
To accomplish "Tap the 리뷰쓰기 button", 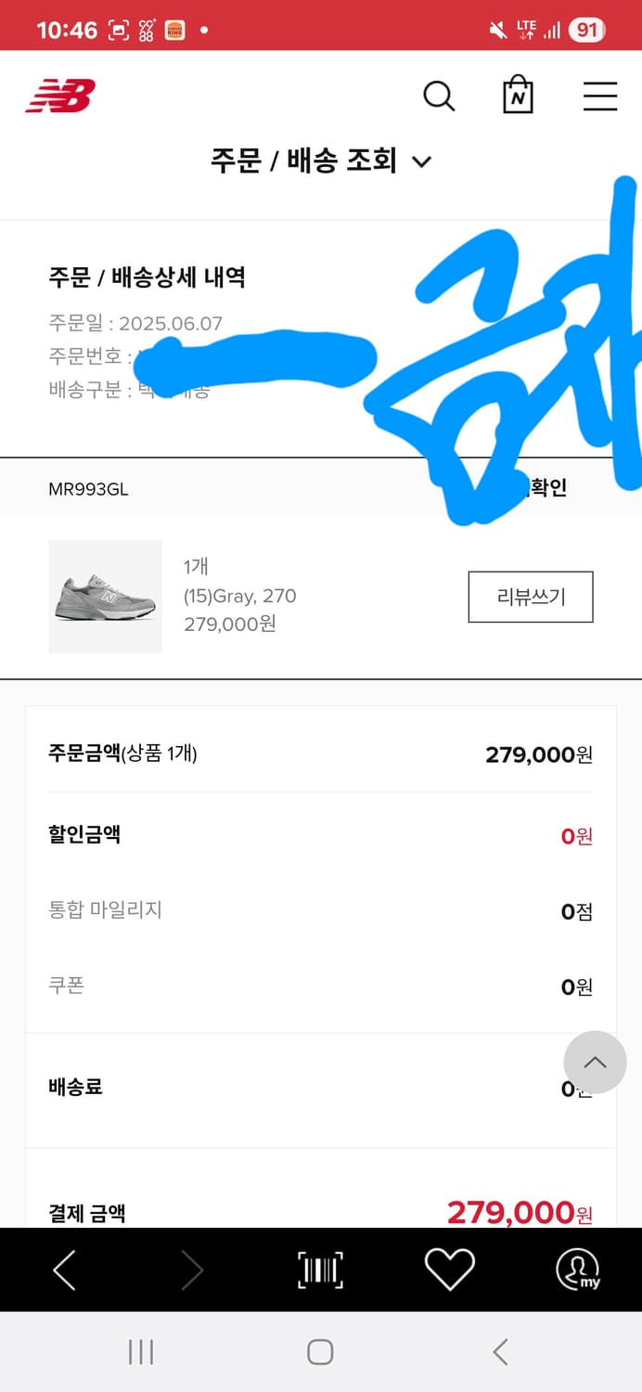I will pos(531,597).
